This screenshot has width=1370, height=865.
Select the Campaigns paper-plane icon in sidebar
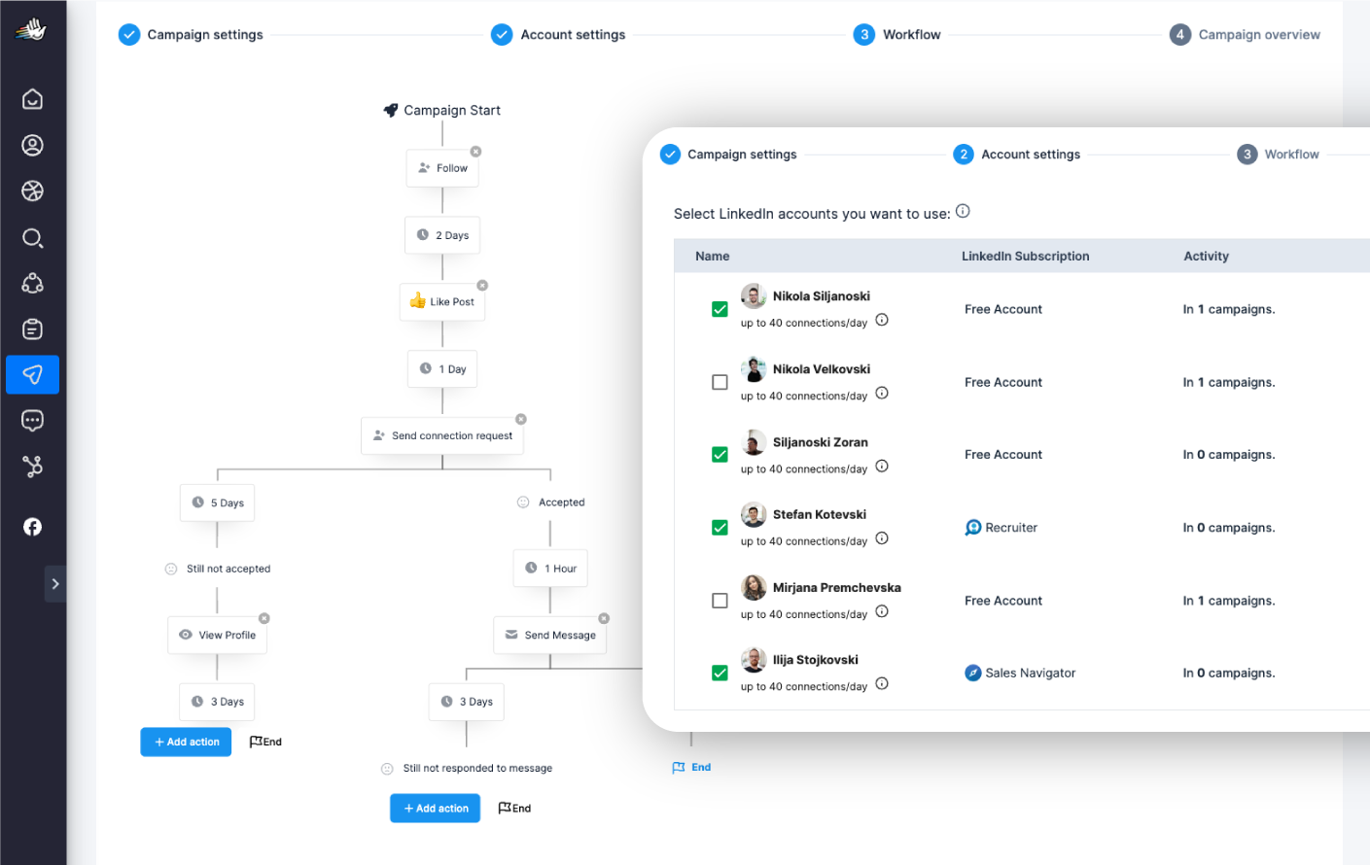32,374
